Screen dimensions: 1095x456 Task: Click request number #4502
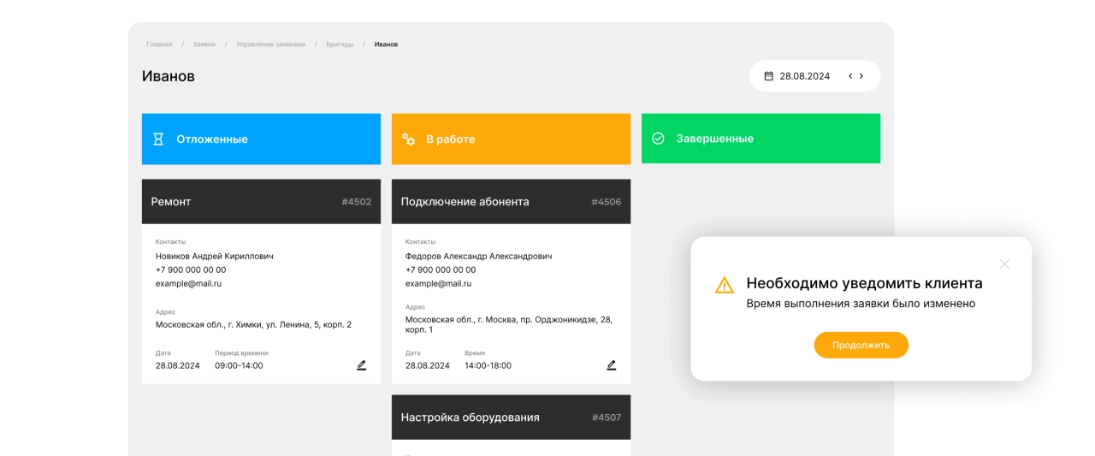click(357, 202)
